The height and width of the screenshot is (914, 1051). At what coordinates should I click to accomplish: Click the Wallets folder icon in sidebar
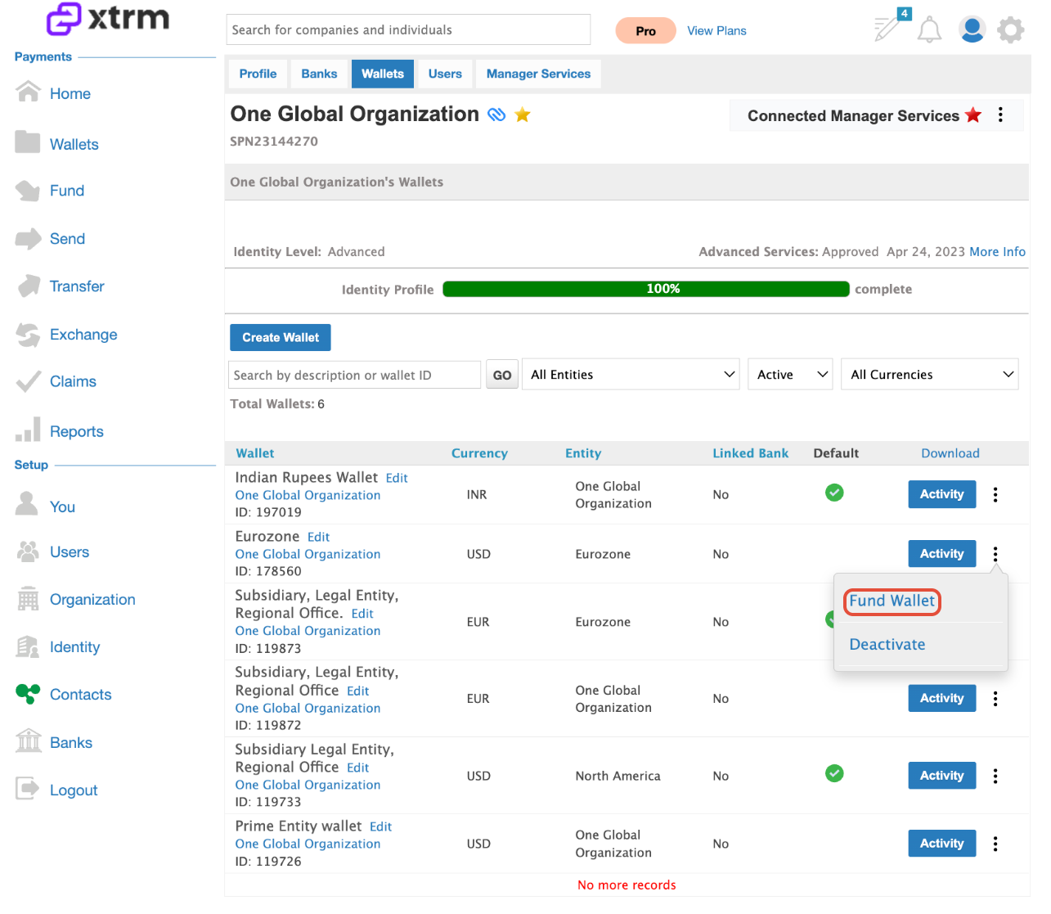(28, 142)
